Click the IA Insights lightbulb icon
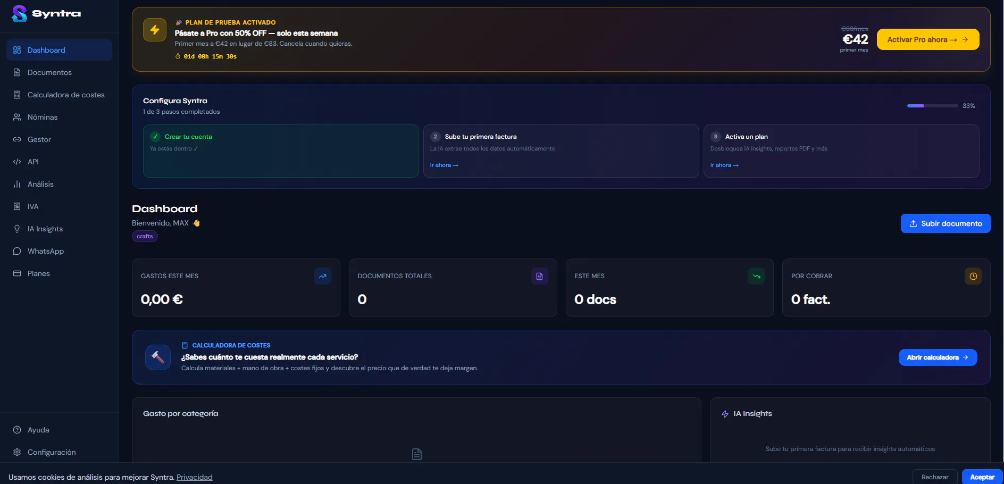The width and height of the screenshot is (1004, 484). tap(17, 229)
